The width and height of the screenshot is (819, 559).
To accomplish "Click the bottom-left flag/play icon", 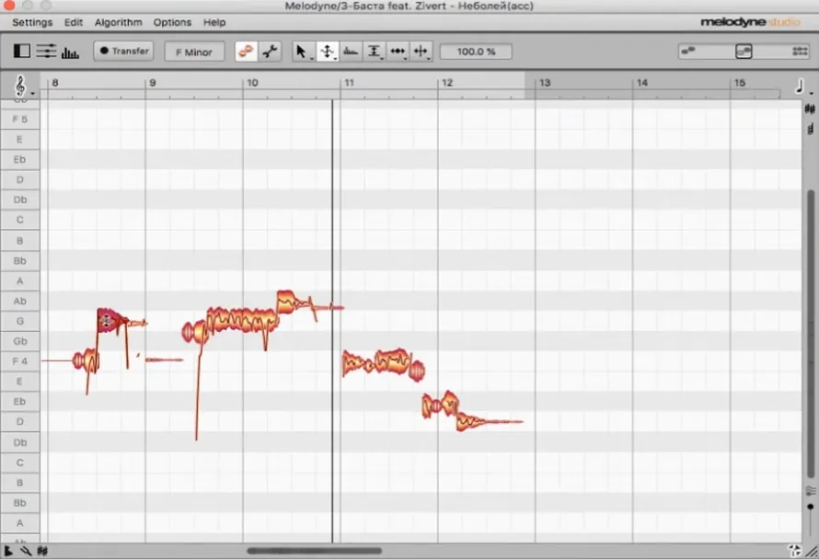I will (8, 551).
